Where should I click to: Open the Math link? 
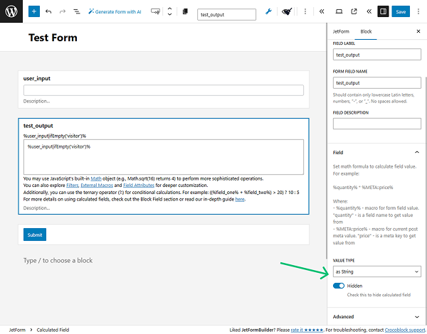[96, 178]
